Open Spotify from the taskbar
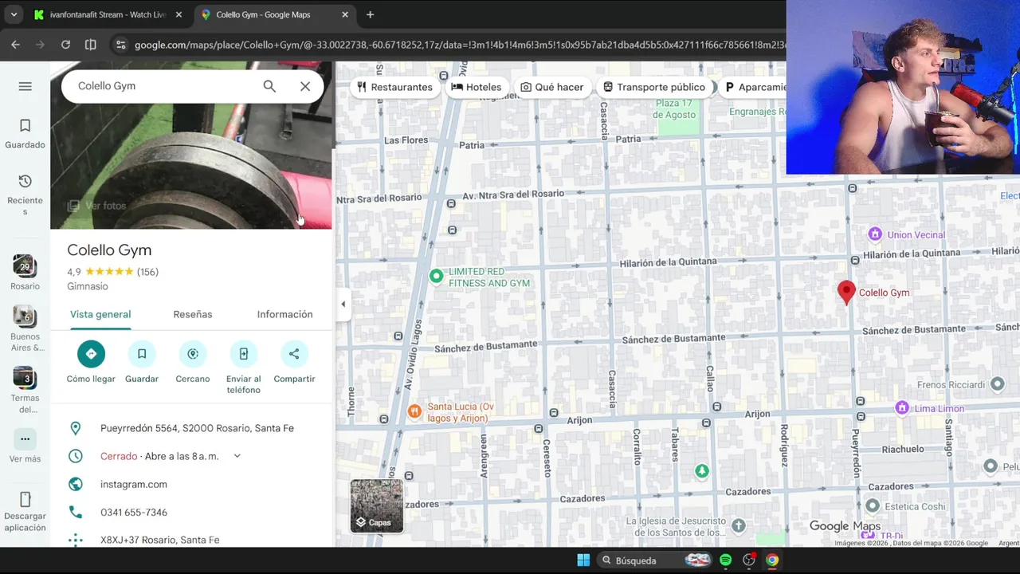Screen dimensions: 1020x574 click(725, 560)
